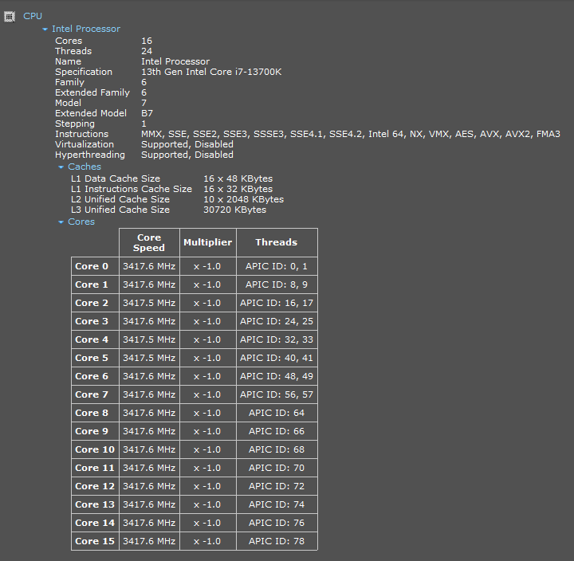Click the Threads column header

tap(277, 242)
